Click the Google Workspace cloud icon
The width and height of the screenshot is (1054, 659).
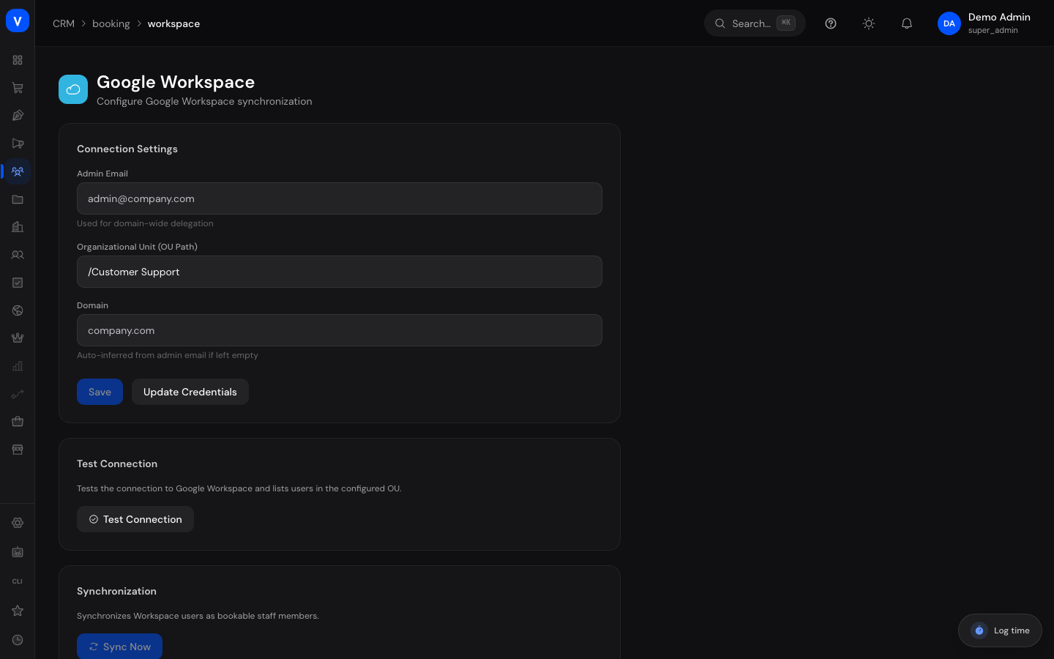tap(73, 89)
